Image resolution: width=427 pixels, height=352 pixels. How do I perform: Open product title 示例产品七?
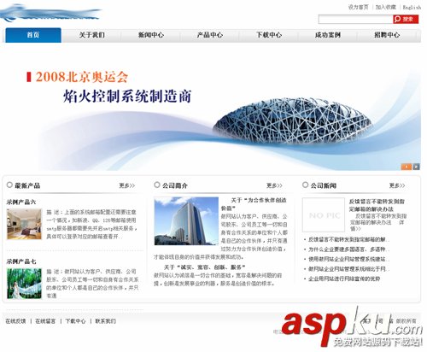tap(21, 261)
